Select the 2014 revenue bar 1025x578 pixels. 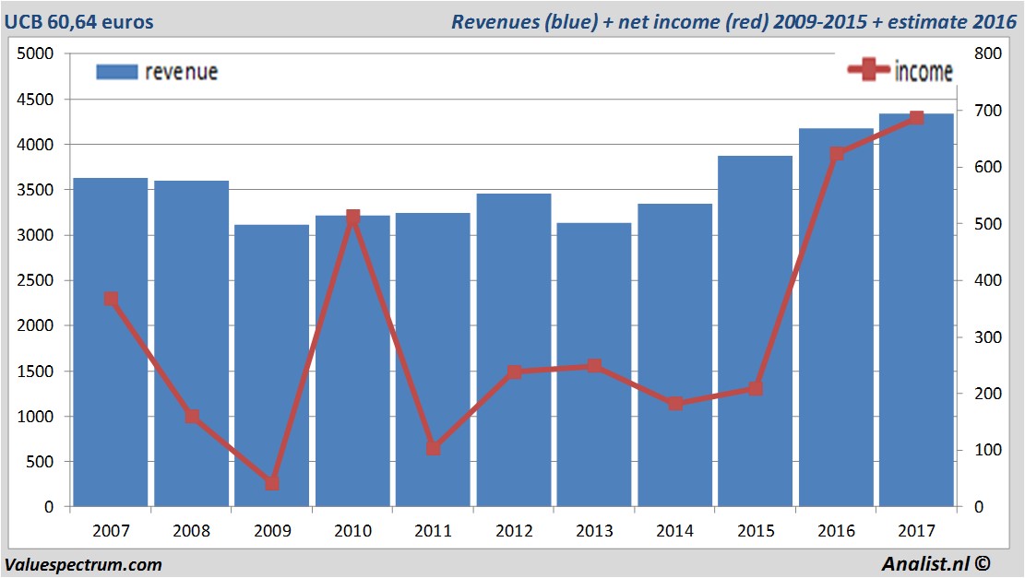(675, 355)
